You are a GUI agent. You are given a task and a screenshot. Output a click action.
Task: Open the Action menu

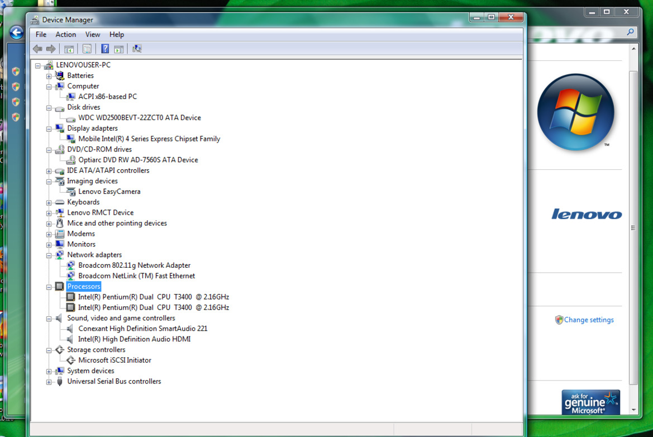[x=66, y=35]
